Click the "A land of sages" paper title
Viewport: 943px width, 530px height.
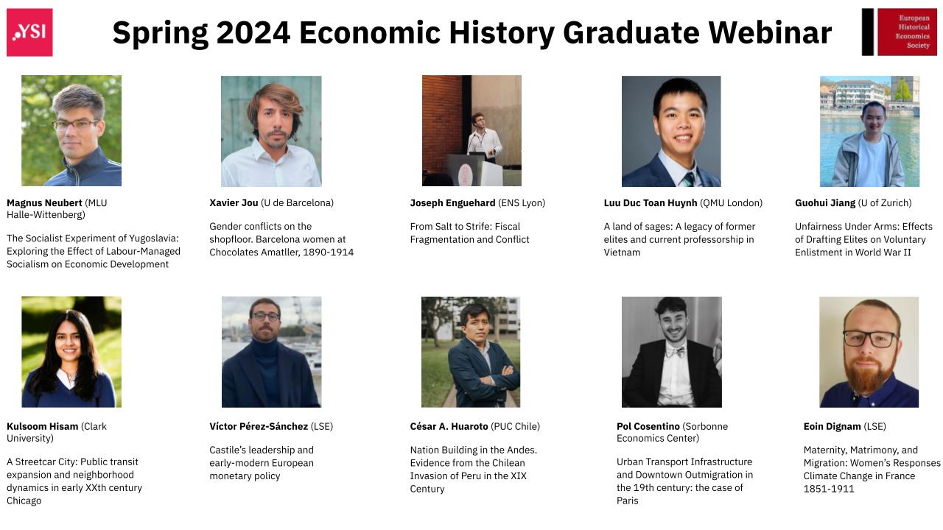(679, 239)
